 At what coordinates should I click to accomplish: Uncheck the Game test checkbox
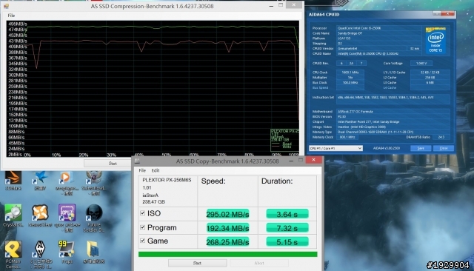143,241
